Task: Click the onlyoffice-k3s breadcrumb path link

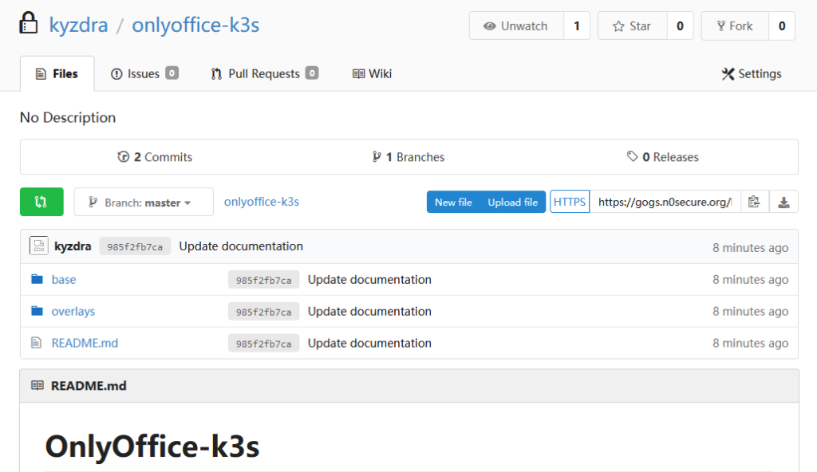Action: point(262,202)
